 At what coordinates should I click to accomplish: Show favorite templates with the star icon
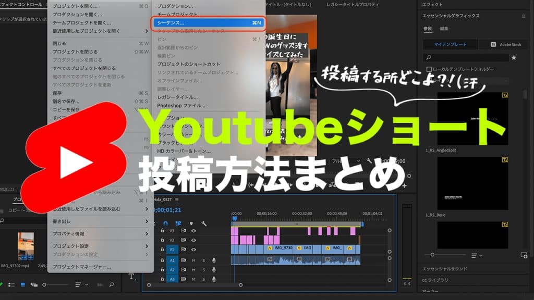pos(514,58)
